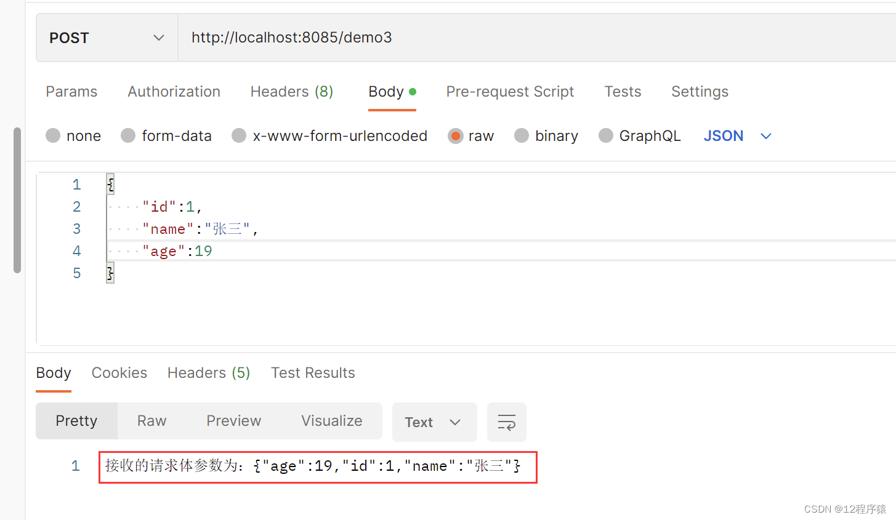
Task: Click the request URL field with localhost:8085/demo3
Action: pos(536,38)
